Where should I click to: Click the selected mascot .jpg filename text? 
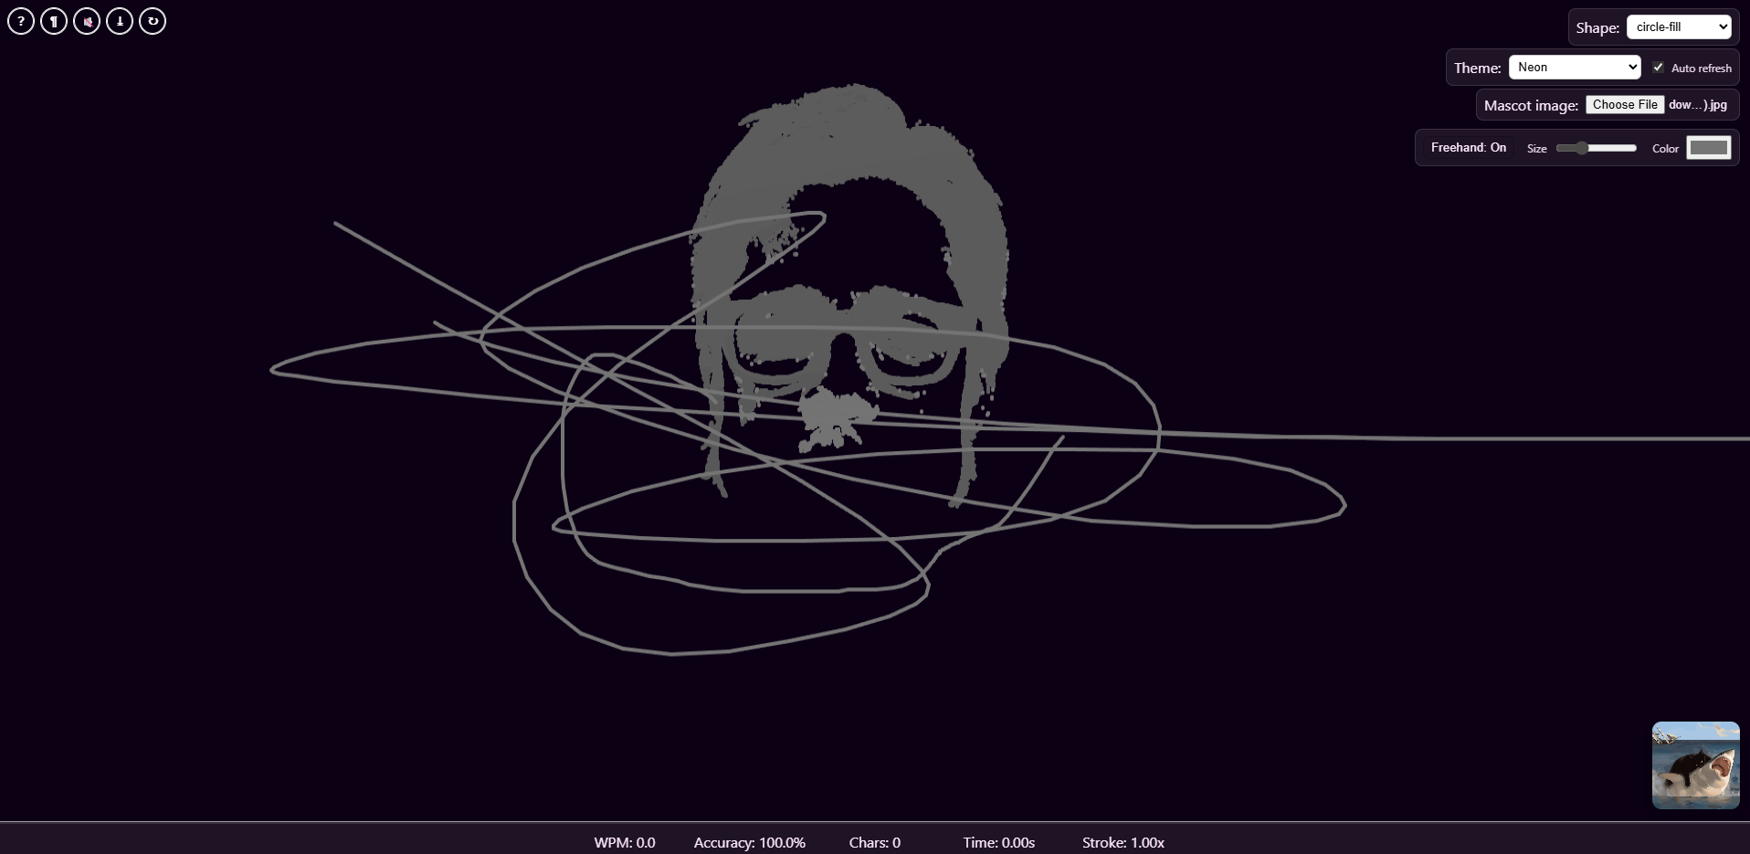[1697, 105]
